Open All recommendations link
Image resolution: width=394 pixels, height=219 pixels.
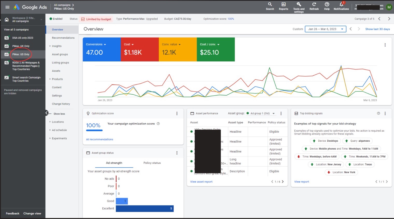100,139
